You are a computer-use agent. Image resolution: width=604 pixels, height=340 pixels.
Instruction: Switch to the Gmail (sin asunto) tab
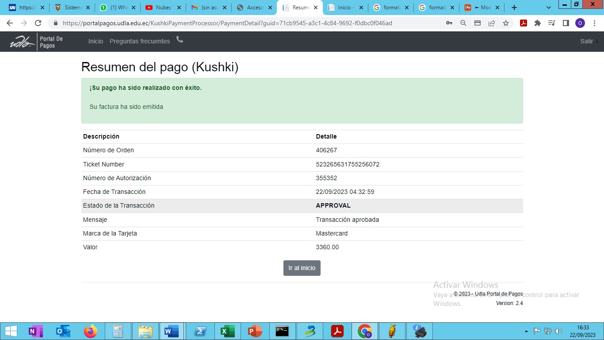point(208,8)
